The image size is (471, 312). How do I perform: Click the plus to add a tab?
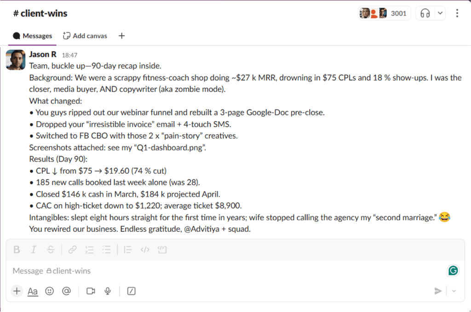coord(122,36)
